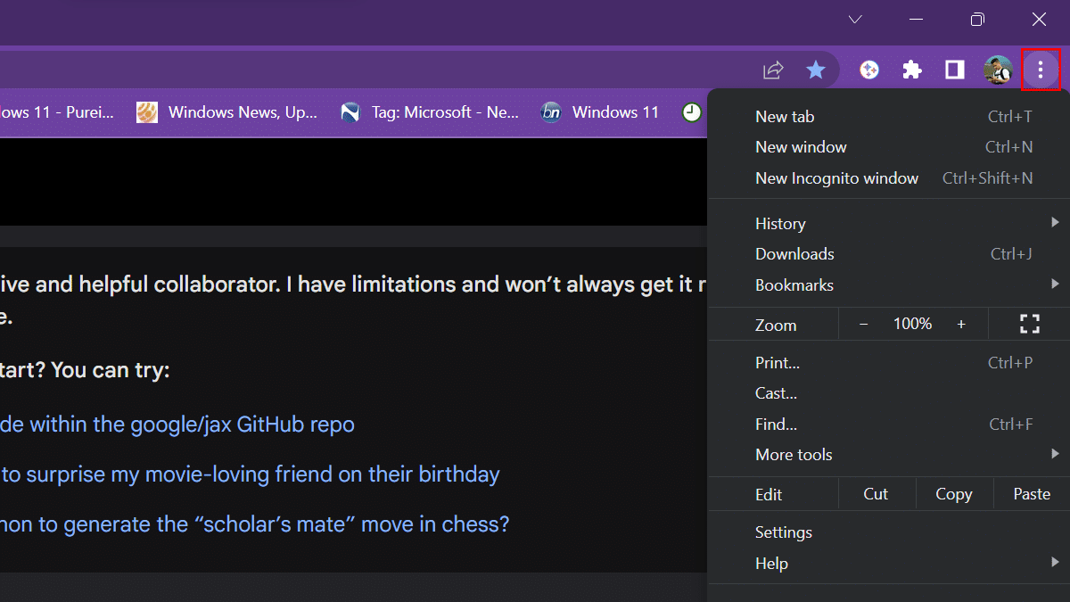
Task: Click the Copy button in Edit row
Action: pyautogui.click(x=953, y=494)
